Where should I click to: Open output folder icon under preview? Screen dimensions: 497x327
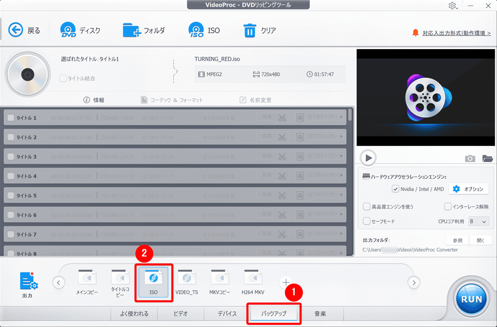[x=487, y=158]
